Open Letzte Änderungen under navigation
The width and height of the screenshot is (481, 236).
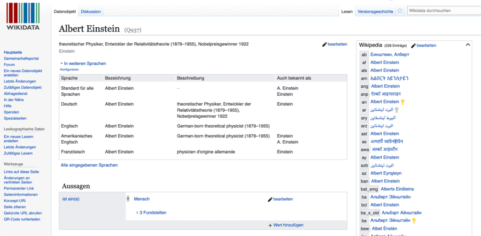click(20, 81)
